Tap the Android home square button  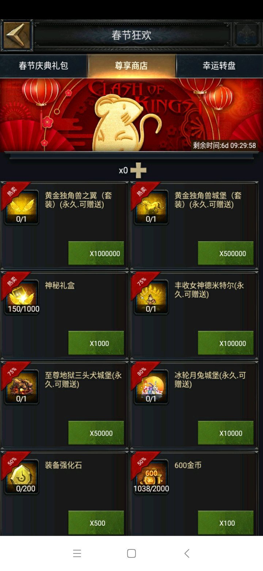(131, 553)
